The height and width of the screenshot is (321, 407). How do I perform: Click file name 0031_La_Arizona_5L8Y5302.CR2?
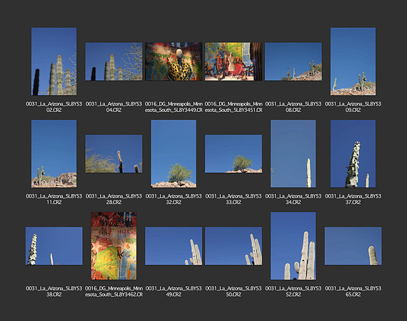tap(54, 107)
